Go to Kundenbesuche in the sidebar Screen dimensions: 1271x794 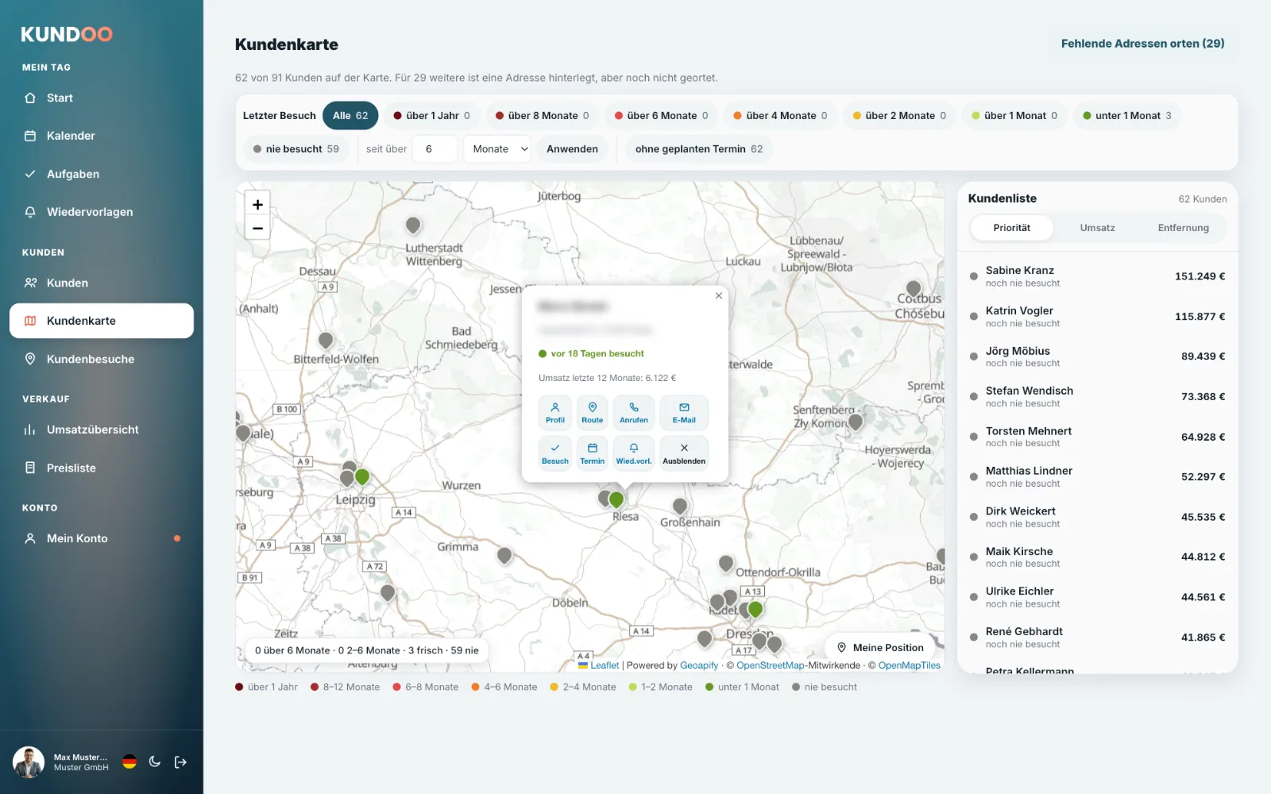pyautogui.click(x=102, y=359)
